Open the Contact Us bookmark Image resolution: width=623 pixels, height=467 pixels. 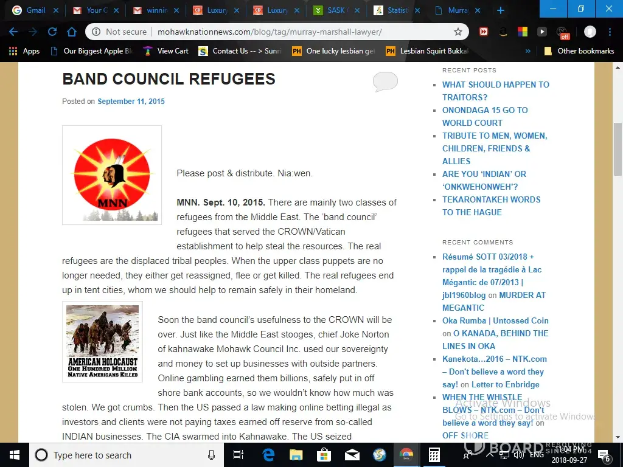click(240, 51)
